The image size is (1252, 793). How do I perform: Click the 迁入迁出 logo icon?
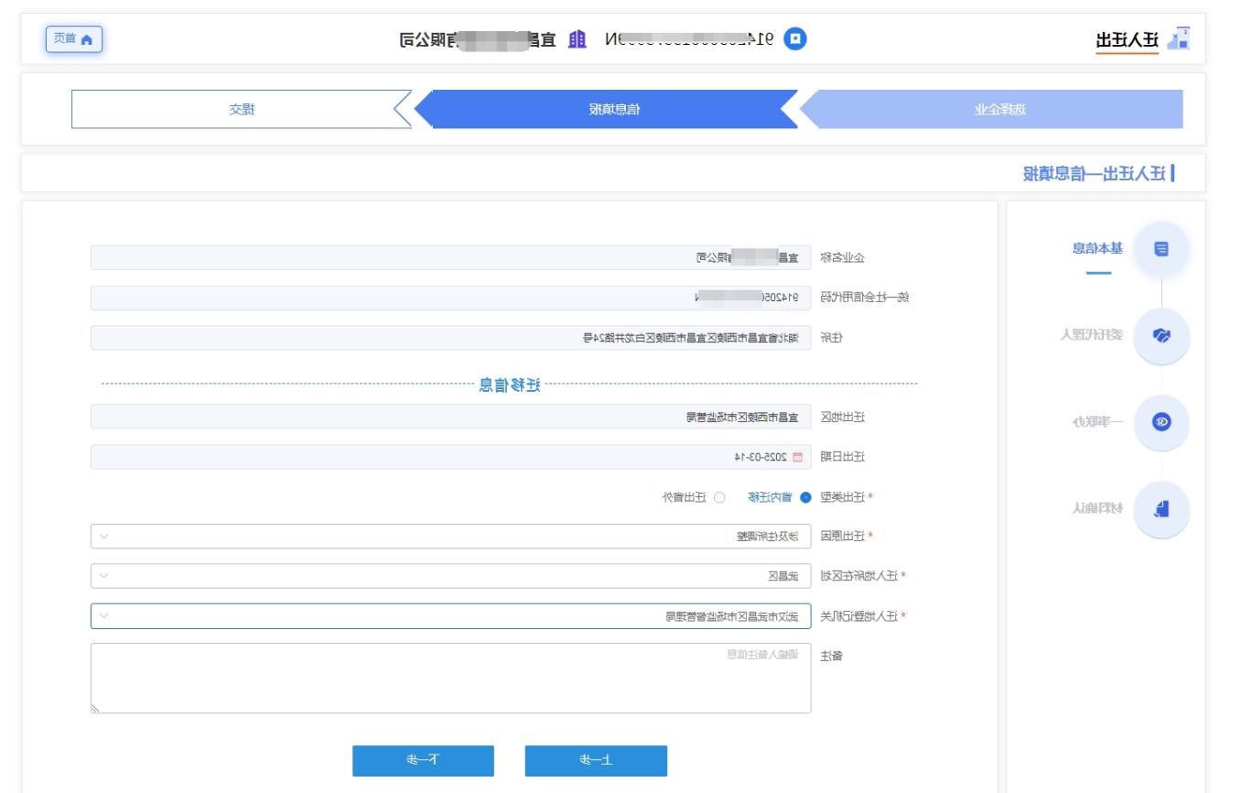click(x=1181, y=38)
